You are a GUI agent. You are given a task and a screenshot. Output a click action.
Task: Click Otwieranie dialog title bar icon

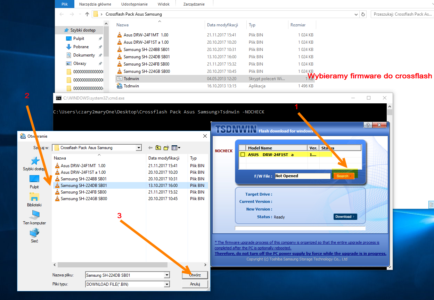click(23, 136)
